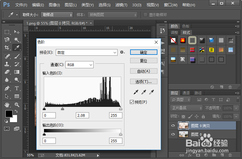
Task: Select the Dodge tool
Action: (17, 80)
